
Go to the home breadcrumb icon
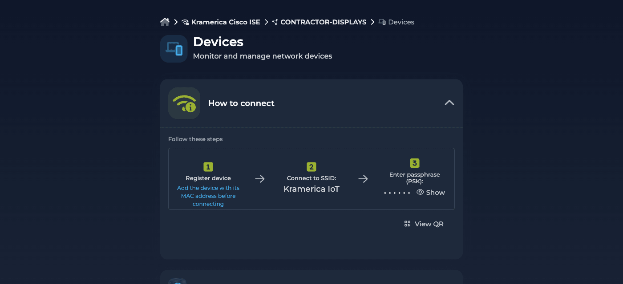point(165,22)
